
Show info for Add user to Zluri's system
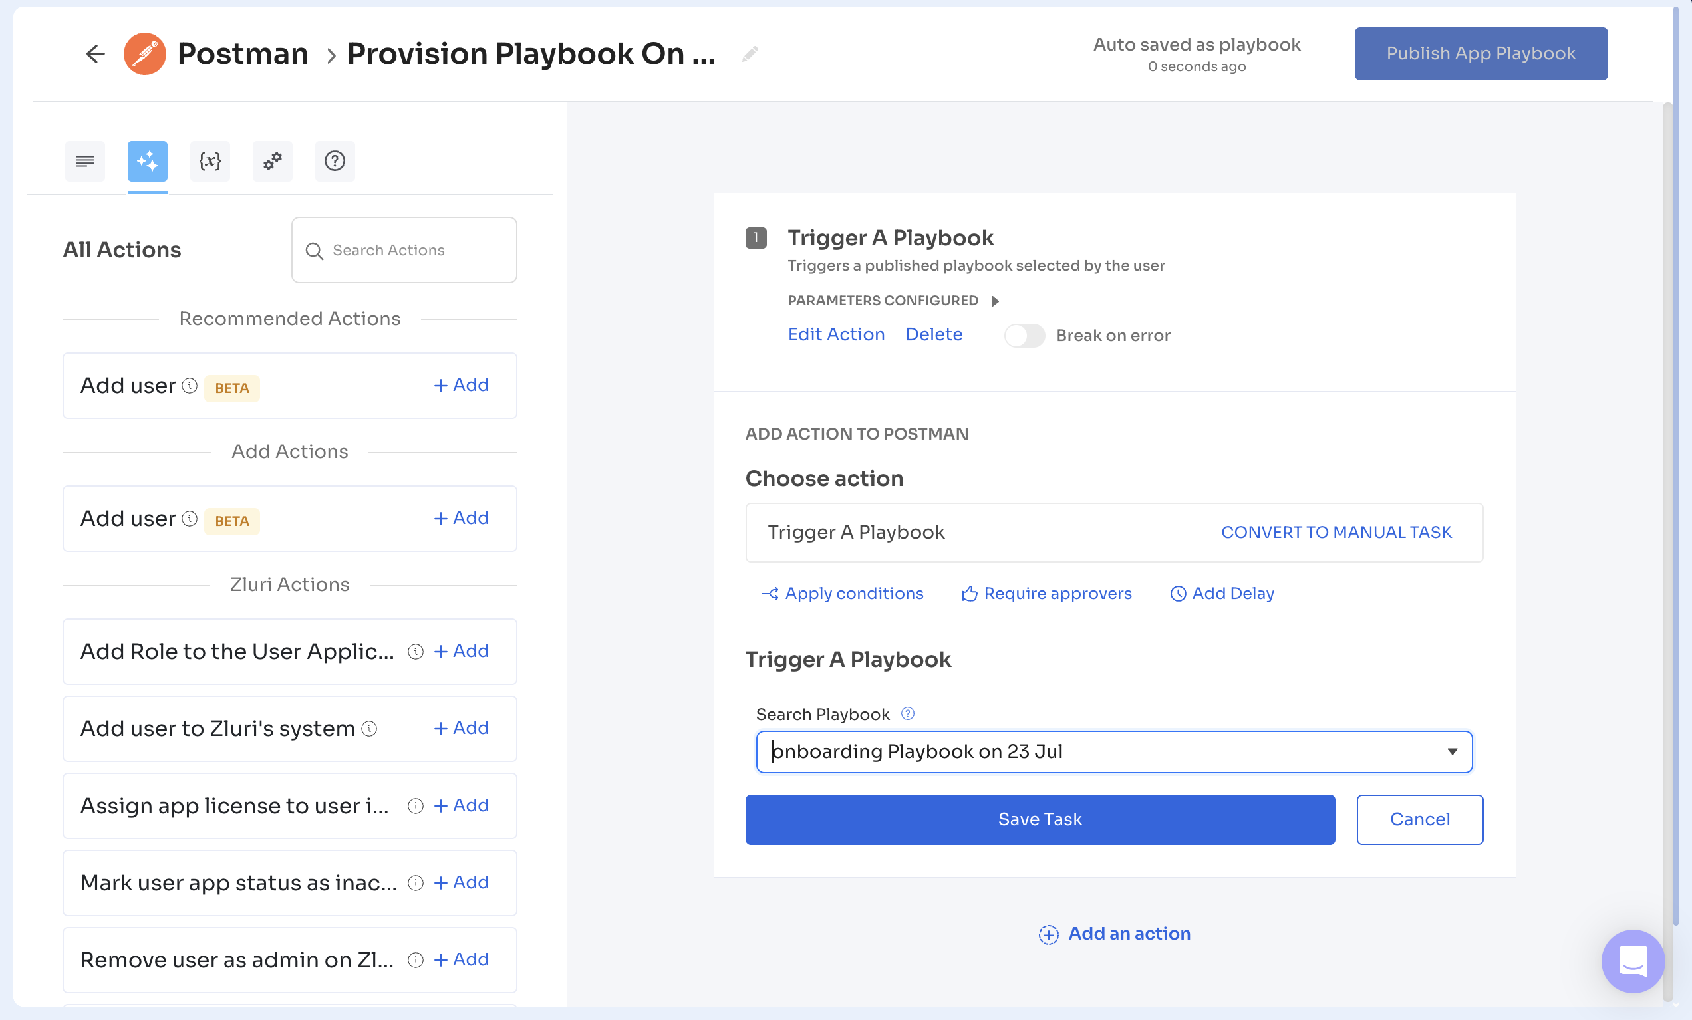369,728
